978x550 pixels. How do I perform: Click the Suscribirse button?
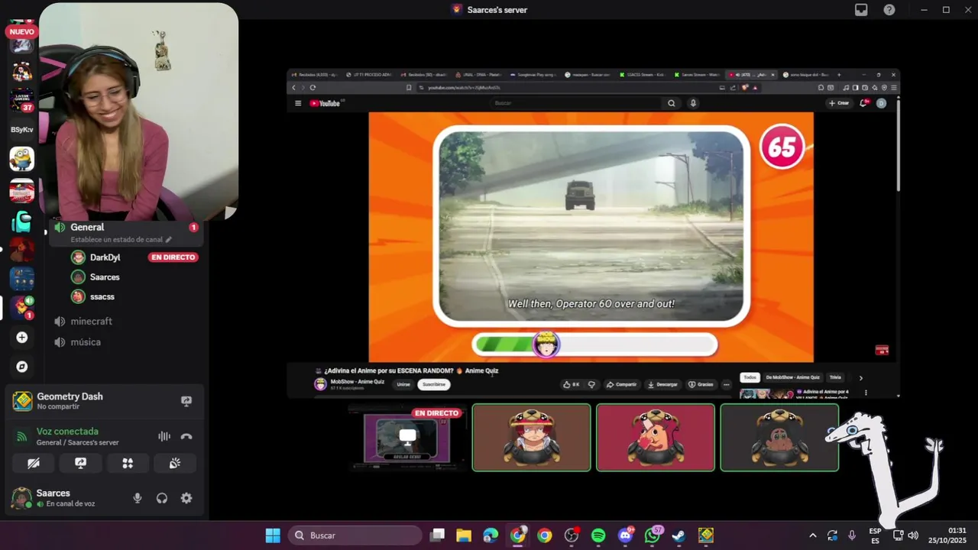coord(434,384)
